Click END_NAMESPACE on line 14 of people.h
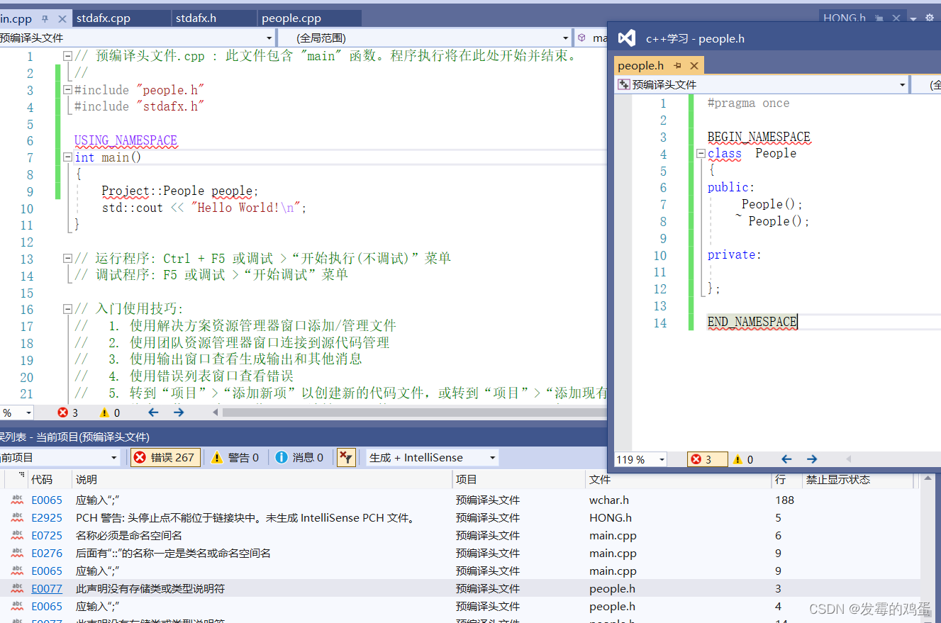This screenshot has height=623, width=941. [752, 322]
